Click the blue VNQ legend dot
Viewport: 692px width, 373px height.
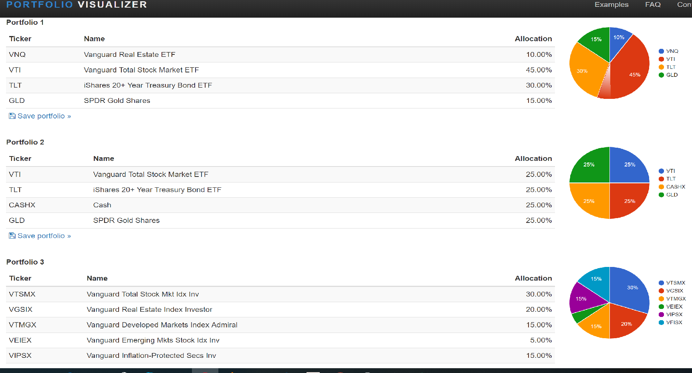(661, 51)
